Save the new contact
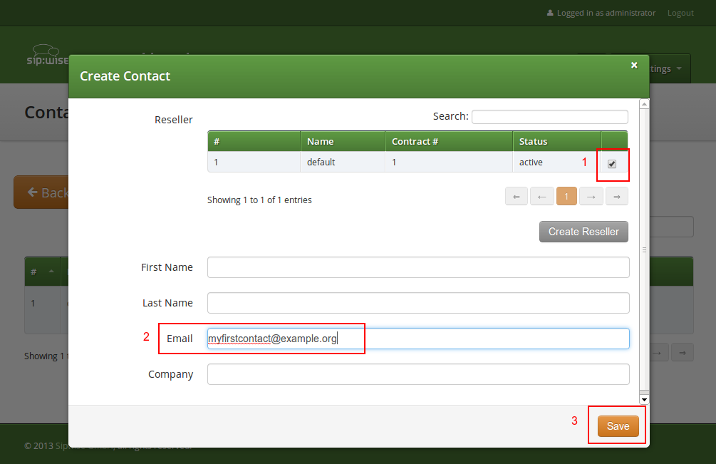Screen dimensions: 716x464 pyautogui.click(x=618, y=426)
